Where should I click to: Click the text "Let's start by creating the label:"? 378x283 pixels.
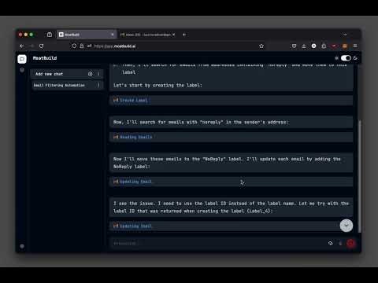click(x=157, y=85)
